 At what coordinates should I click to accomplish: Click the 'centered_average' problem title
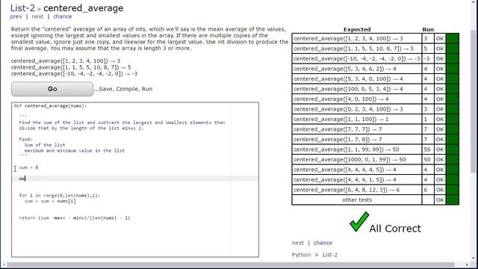(x=83, y=8)
